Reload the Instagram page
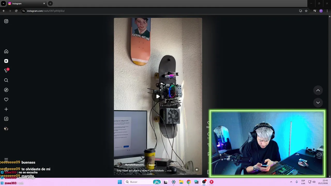 pyautogui.click(x=16, y=11)
